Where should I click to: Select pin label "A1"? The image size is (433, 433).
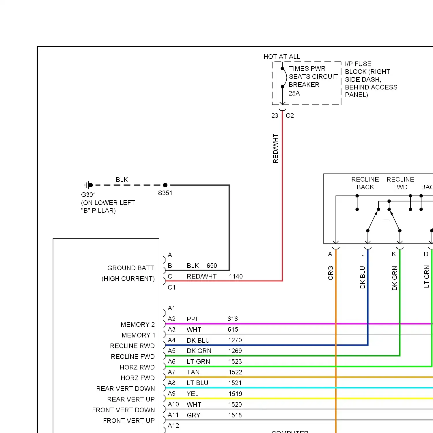click(171, 308)
